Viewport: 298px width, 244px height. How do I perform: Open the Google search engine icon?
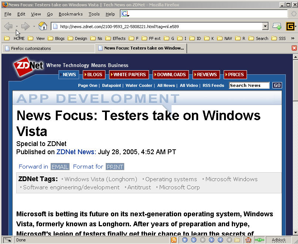tap(125, 14)
